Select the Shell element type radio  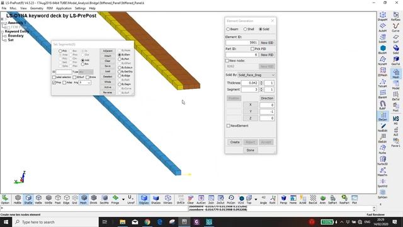point(245,29)
